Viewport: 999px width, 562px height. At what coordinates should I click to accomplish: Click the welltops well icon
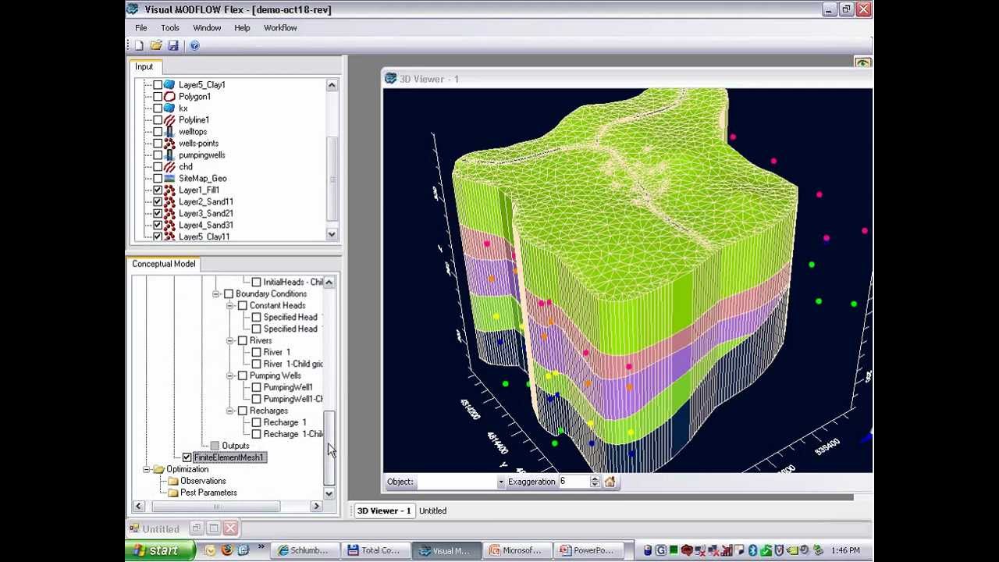click(x=169, y=132)
